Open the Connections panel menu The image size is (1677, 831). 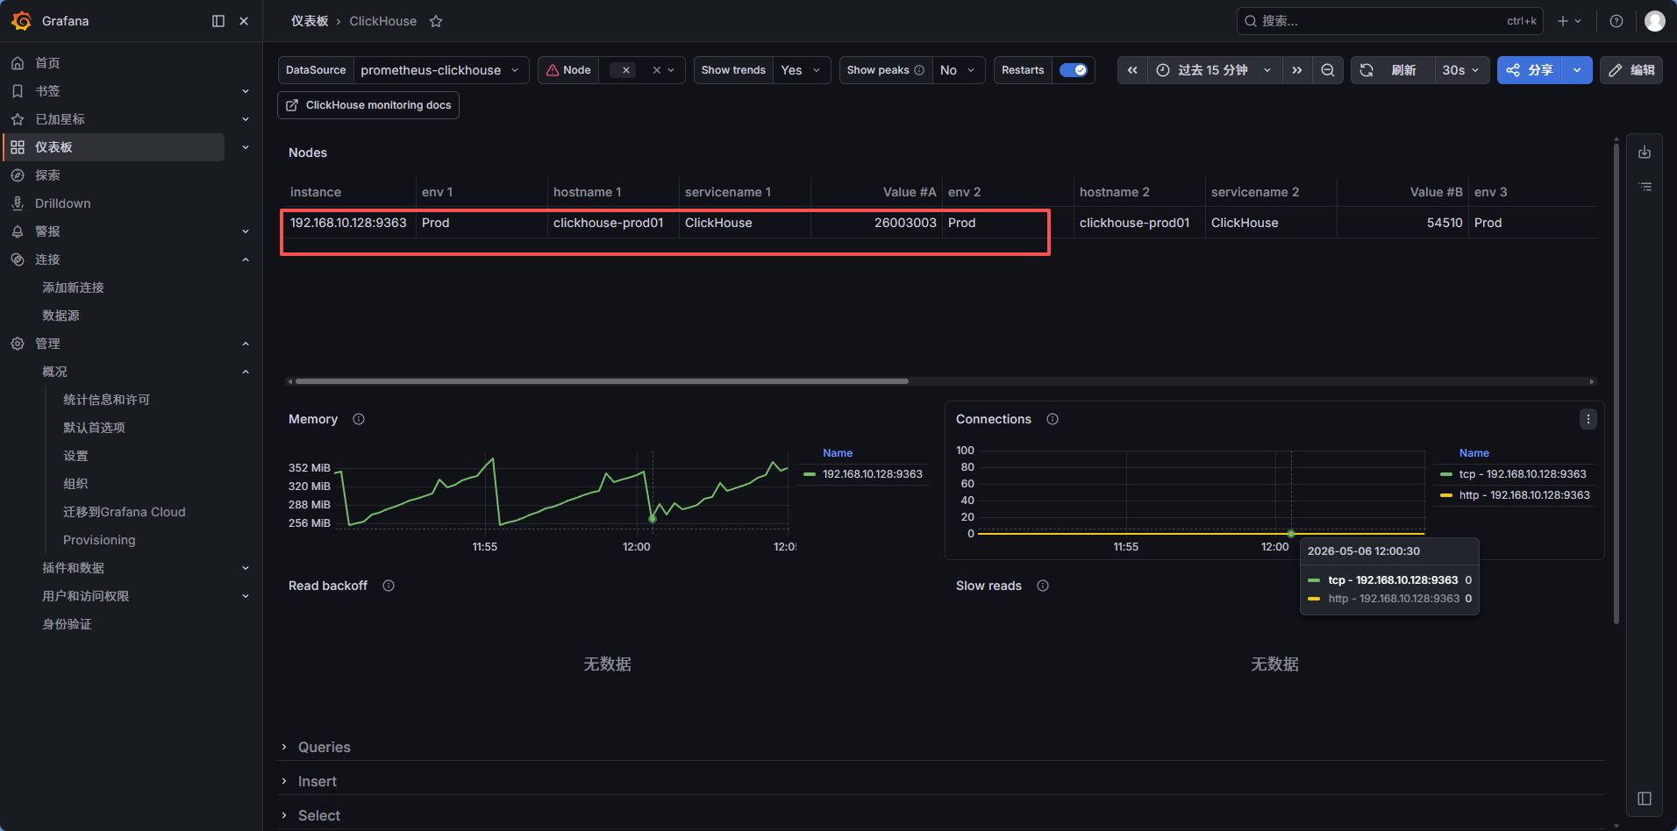pos(1588,419)
